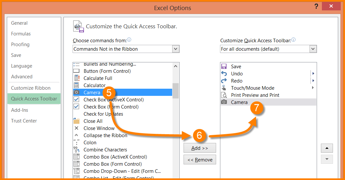Select Print Preview and Print entry
This screenshot has width=345, height=180.
pyautogui.click(x=268, y=95)
